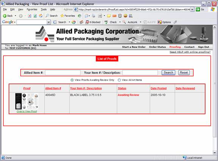Click the AutoLink toolbar button
This screenshot has width=218, height=161.
pos(130,22)
